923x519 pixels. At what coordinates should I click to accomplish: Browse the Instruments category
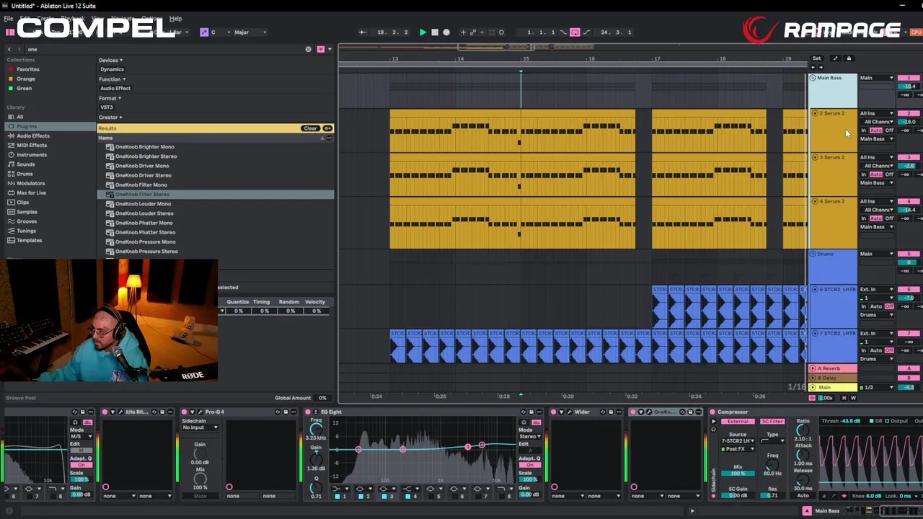pos(32,154)
